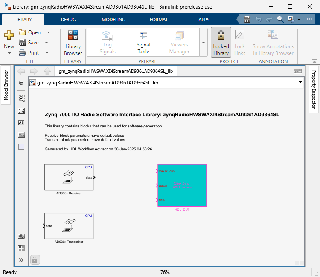
Task: Click the unlock library padlock badge
Action: (35, 260)
